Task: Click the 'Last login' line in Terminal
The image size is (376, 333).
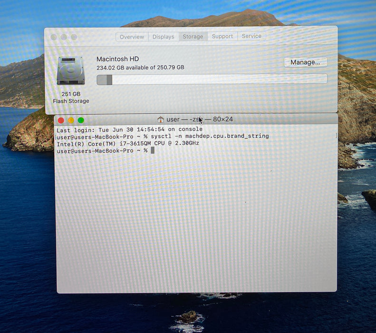Action: (x=129, y=129)
